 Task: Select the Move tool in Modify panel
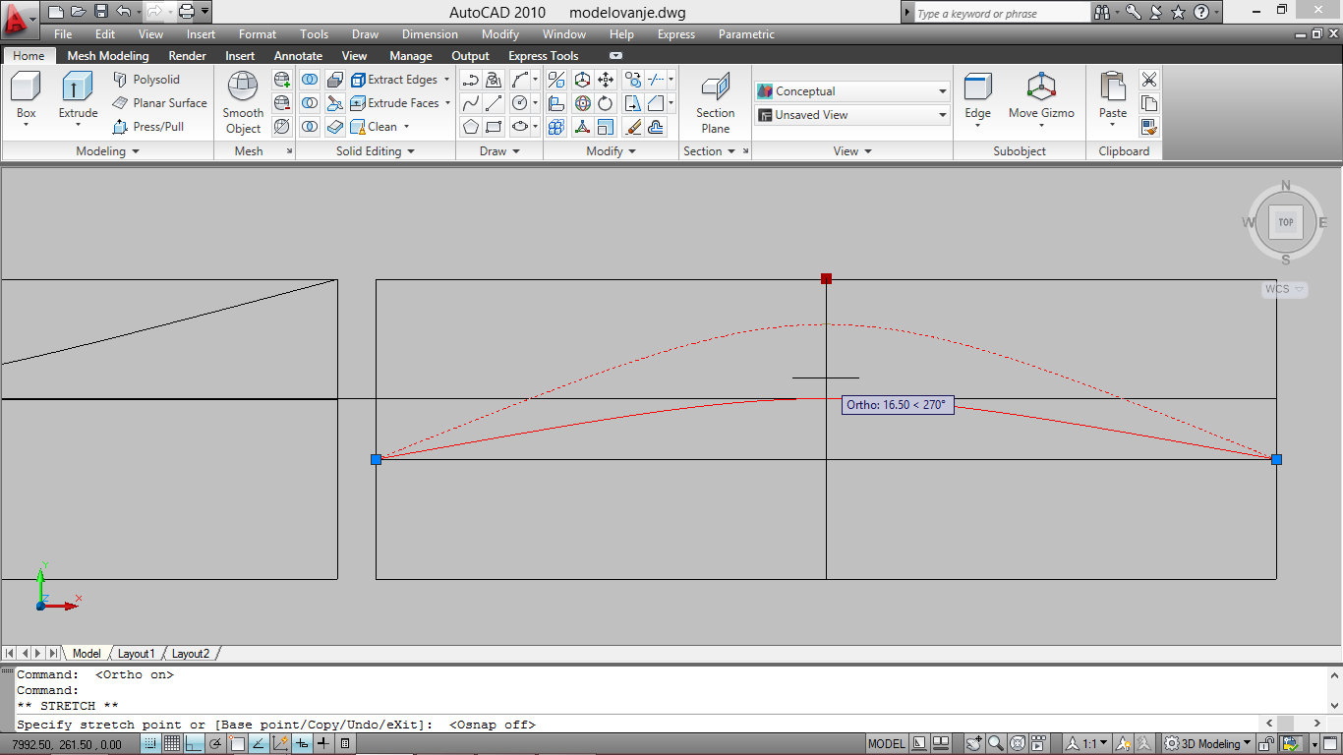coord(607,80)
